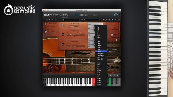Open the preset search magnifier icon
This screenshot has height=97, width=173.
coord(112,20)
